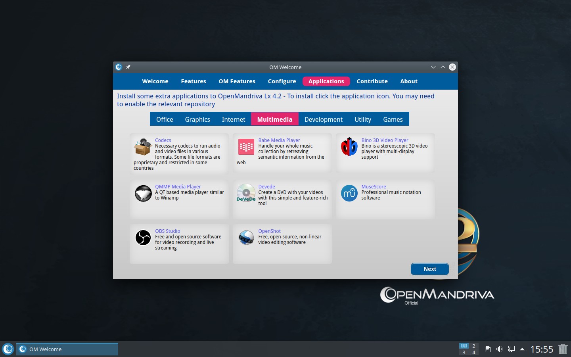
Task: Switch to virtual desktop 1 in pager
Action: click(x=464, y=346)
